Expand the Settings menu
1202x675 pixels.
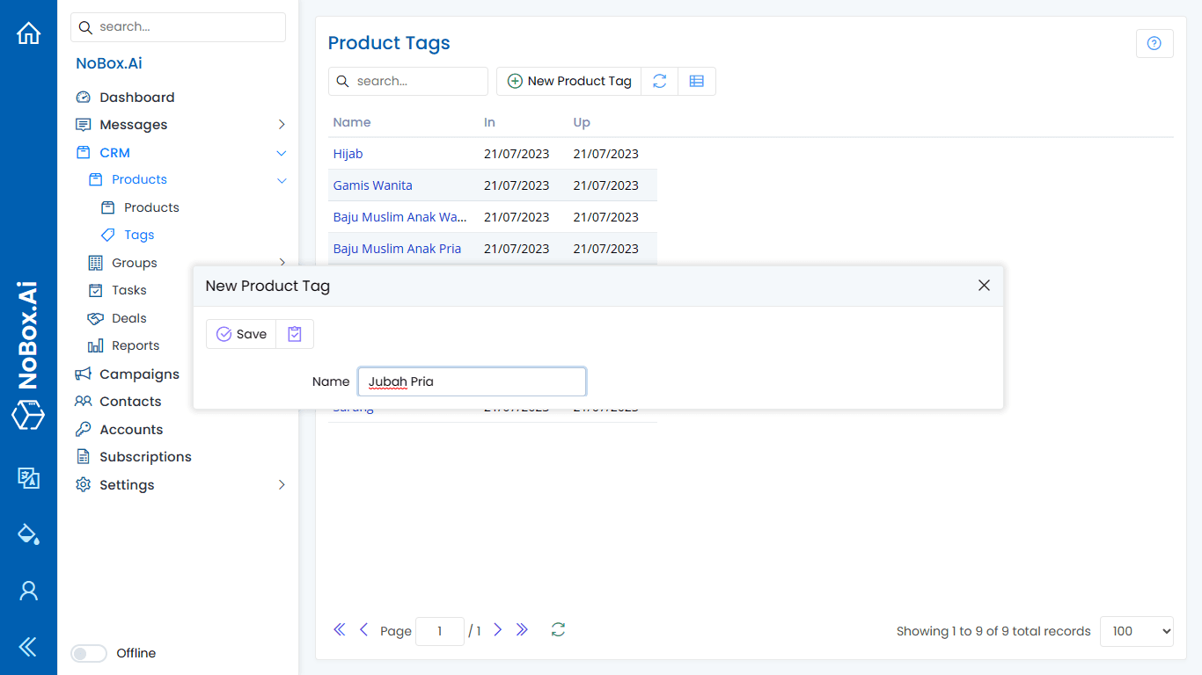pyautogui.click(x=282, y=484)
